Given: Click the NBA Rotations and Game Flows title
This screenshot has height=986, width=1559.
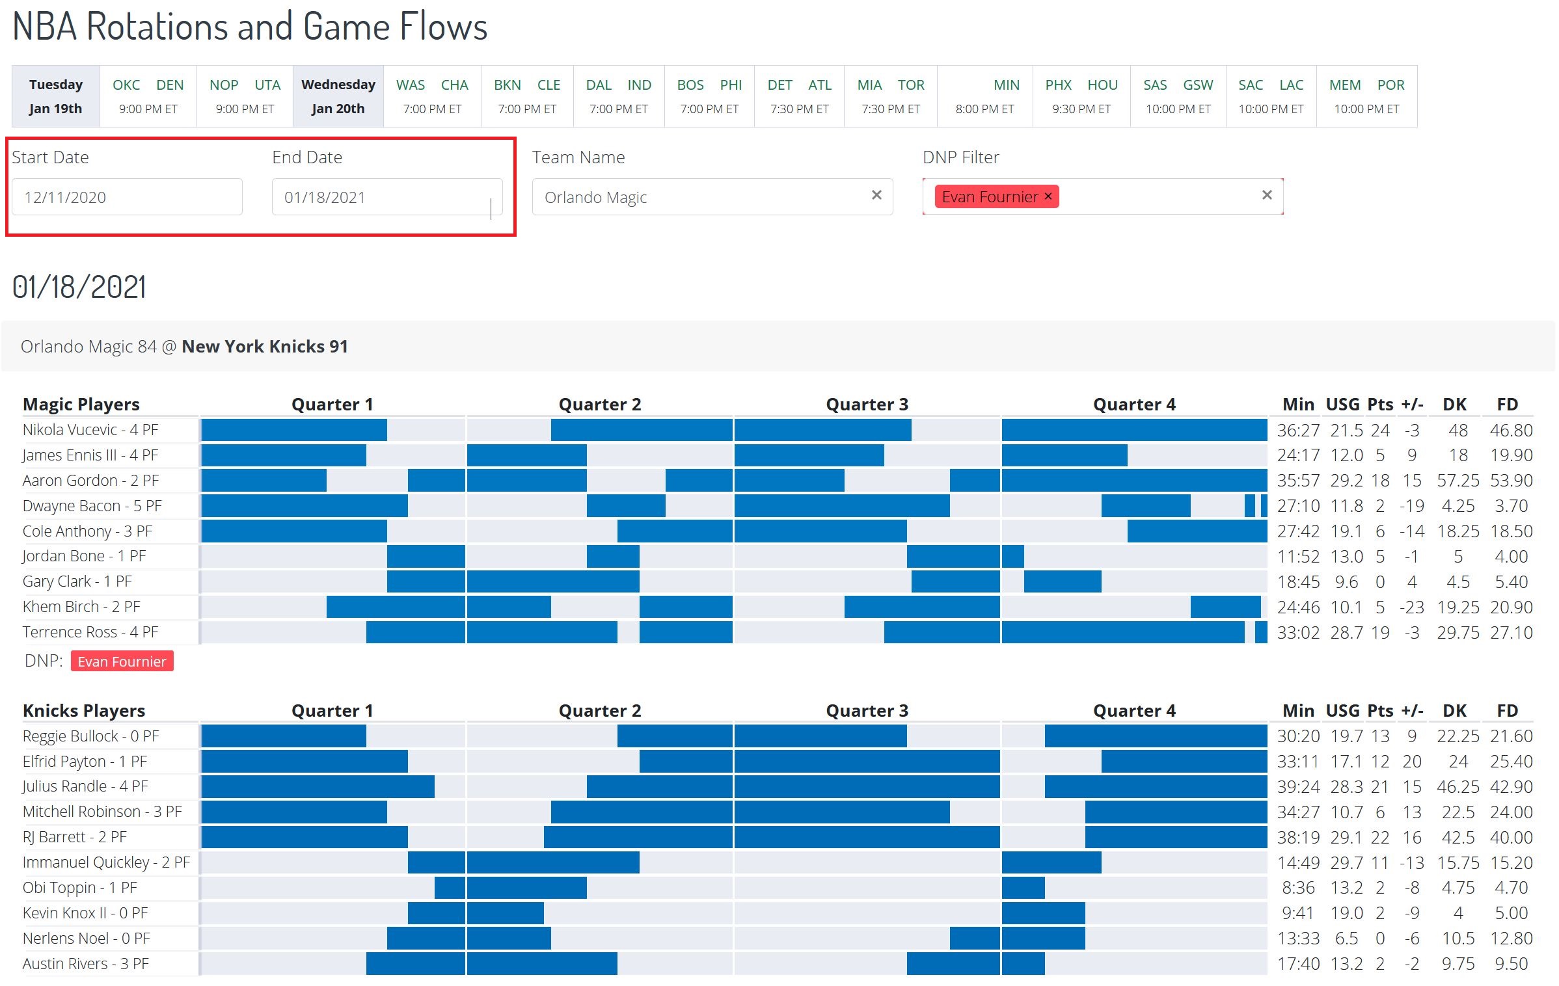Looking at the screenshot, I should tap(250, 27).
